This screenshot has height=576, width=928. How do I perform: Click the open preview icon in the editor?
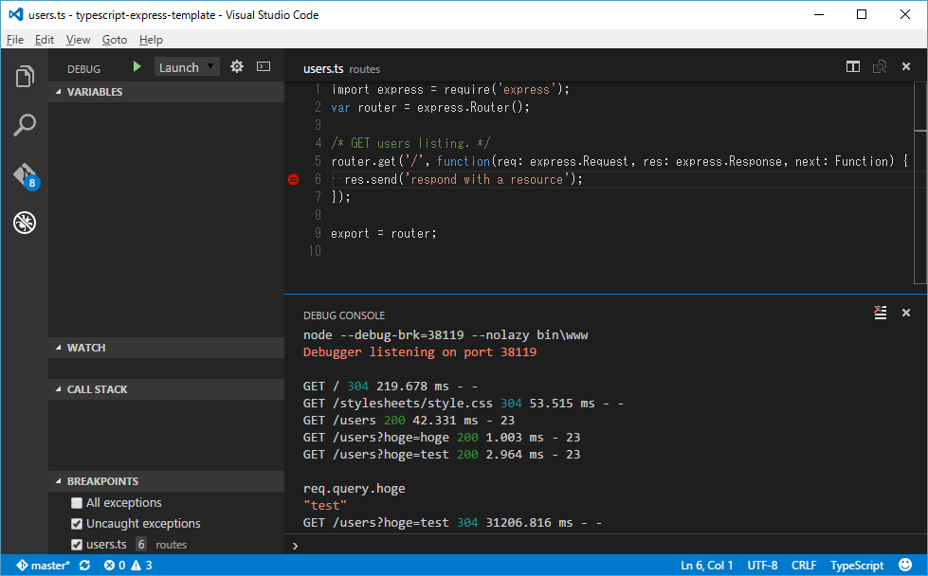(x=880, y=66)
